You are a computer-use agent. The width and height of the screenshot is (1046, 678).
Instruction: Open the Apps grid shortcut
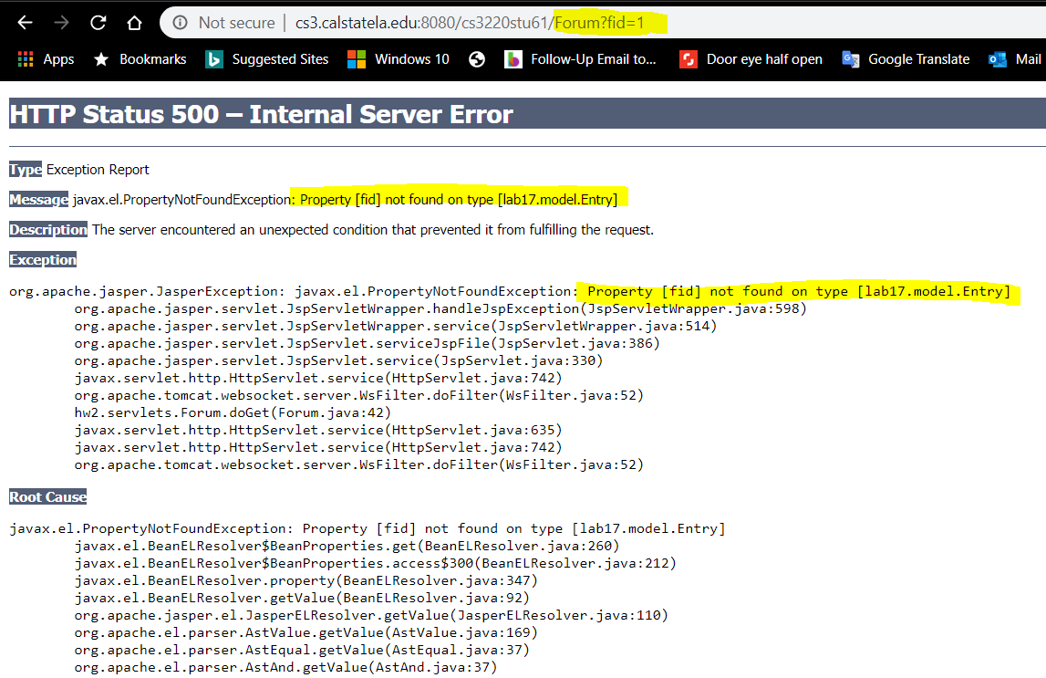point(46,59)
